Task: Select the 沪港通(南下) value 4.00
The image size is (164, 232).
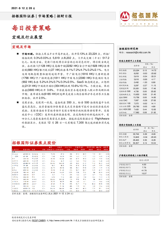Action: tap(144, 165)
